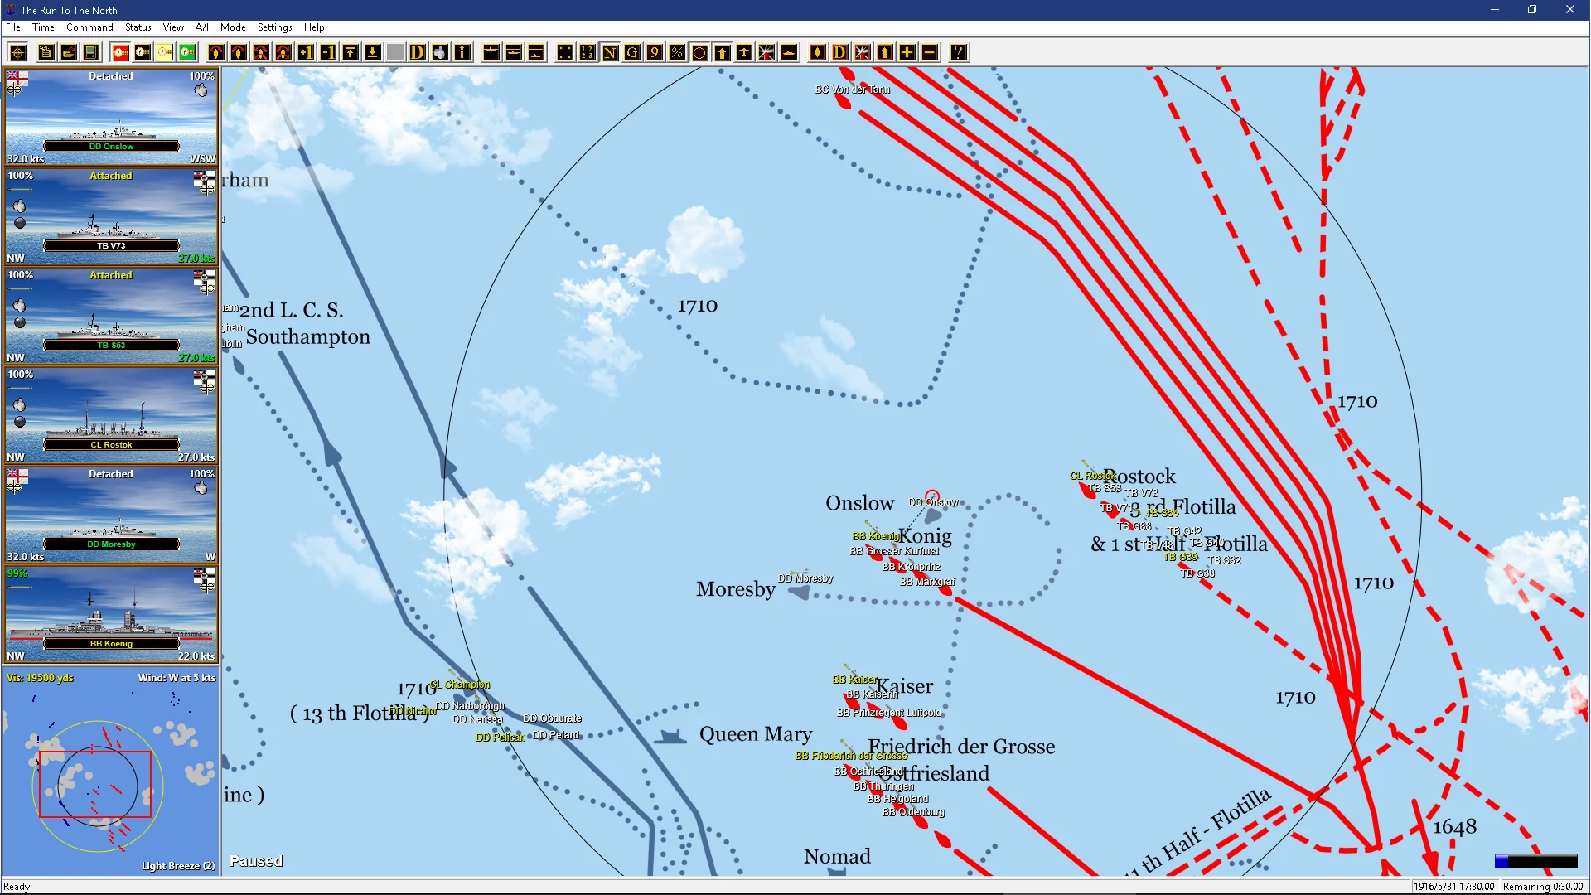
Task: Select the BB Koenig ship panel
Action: 111,613
